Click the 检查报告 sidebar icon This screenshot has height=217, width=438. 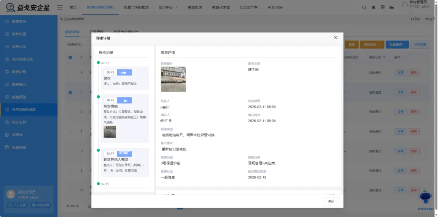tap(7, 97)
